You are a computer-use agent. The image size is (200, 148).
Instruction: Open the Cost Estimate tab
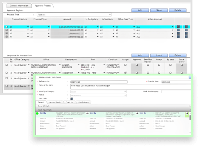pyautogui.click(x=84, y=102)
